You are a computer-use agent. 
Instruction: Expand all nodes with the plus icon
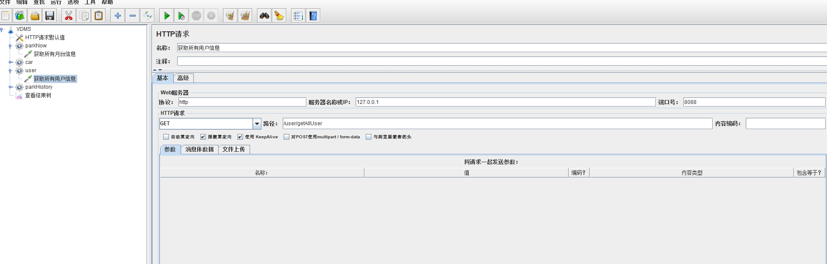click(x=117, y=16)
